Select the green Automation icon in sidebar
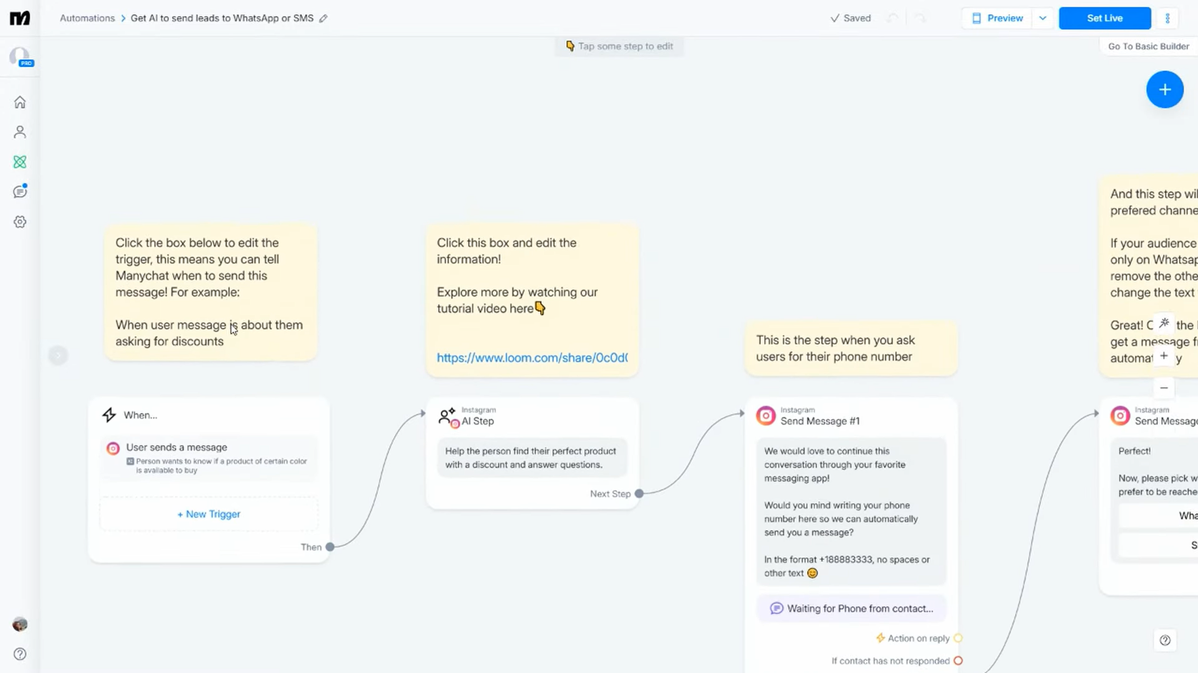Image resolution: width=1198 pixels, height=673 pixels. coord(20,162)
